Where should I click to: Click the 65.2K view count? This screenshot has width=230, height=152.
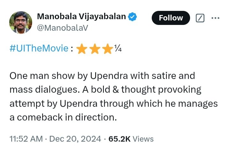119,139
